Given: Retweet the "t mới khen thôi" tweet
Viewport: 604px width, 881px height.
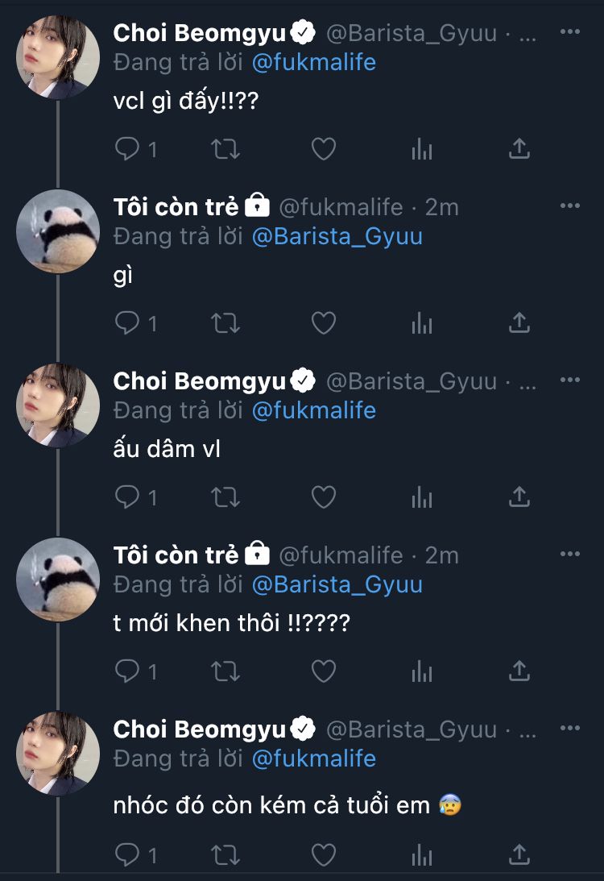Looking at the screenshot, I should [225, 671].
